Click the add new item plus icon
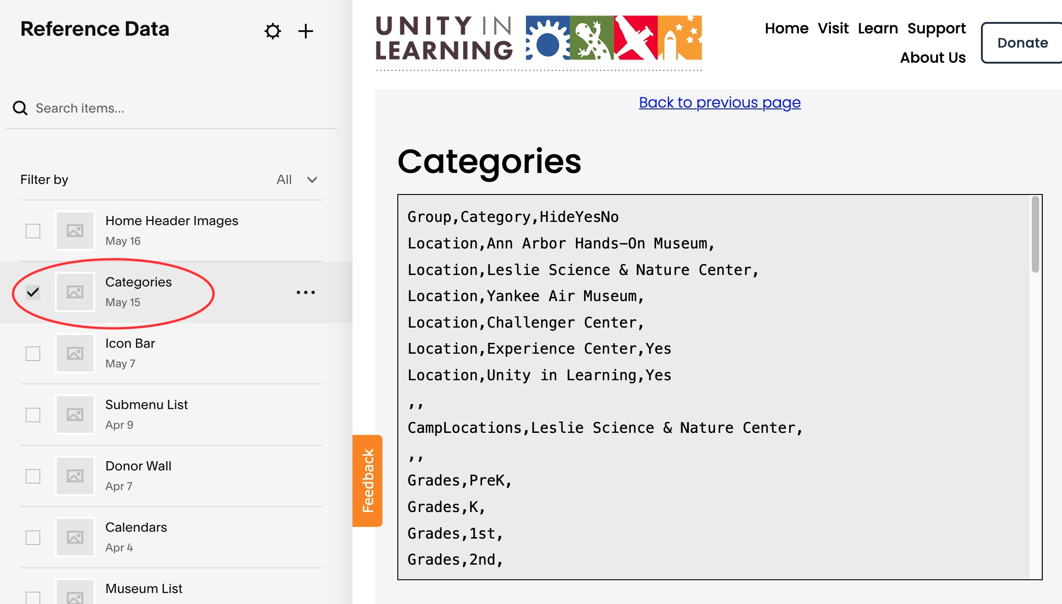1062x604 pixels. 305,31
